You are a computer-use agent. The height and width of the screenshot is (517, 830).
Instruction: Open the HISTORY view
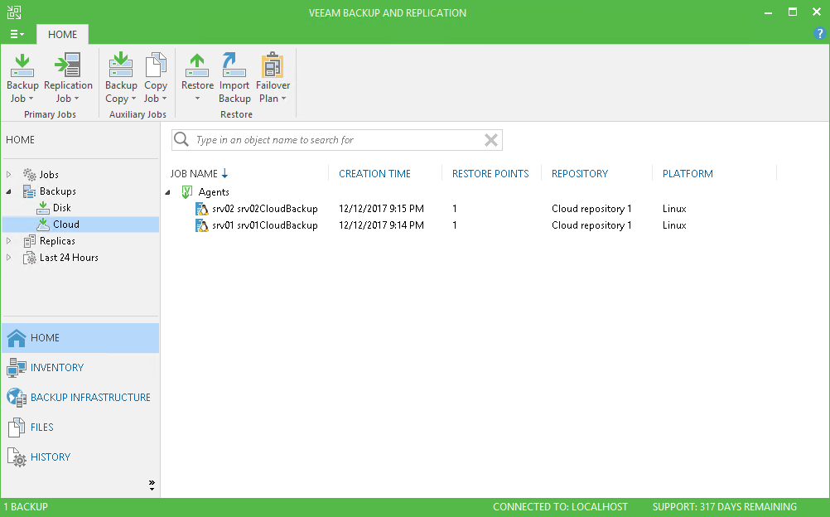tap(80, 457)
